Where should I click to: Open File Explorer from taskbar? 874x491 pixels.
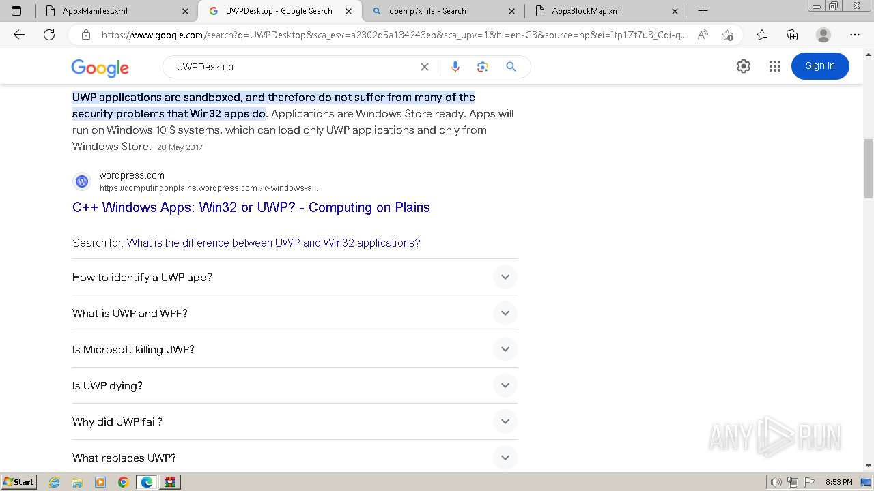point(77,482)
